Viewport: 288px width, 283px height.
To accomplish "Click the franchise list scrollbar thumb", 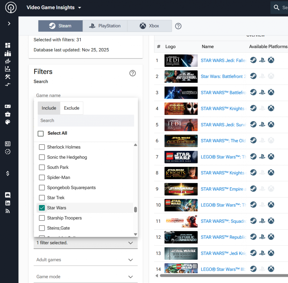I will tap(136, 210).
